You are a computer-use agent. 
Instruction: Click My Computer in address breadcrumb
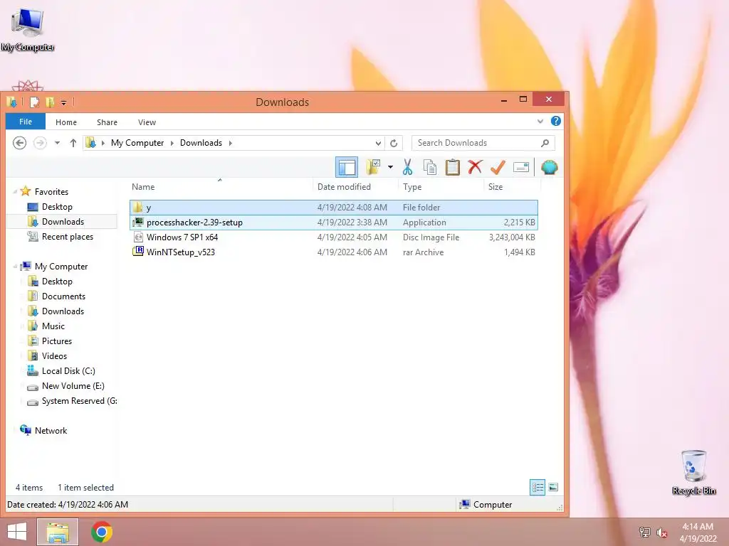point(137,143)
